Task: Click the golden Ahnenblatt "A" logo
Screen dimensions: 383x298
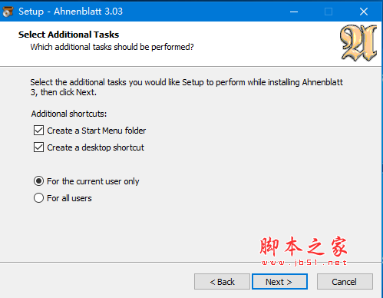Action: click(x=358, y=43)
